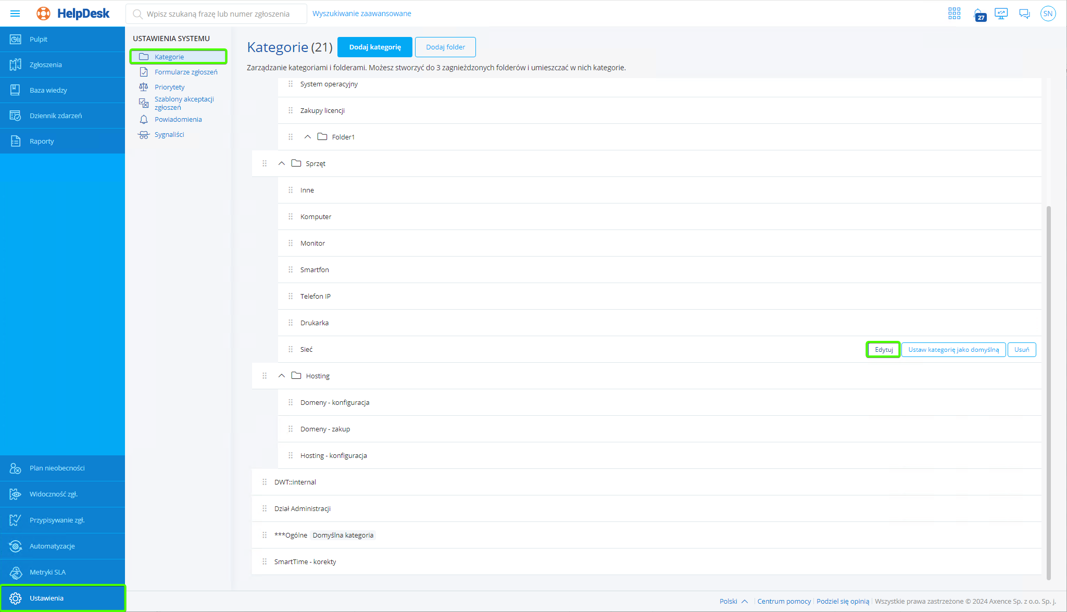The width and height of the screenshot is (1067, 612).
Task: Click the hamburger menu icon
Action: tap(15, 14)
